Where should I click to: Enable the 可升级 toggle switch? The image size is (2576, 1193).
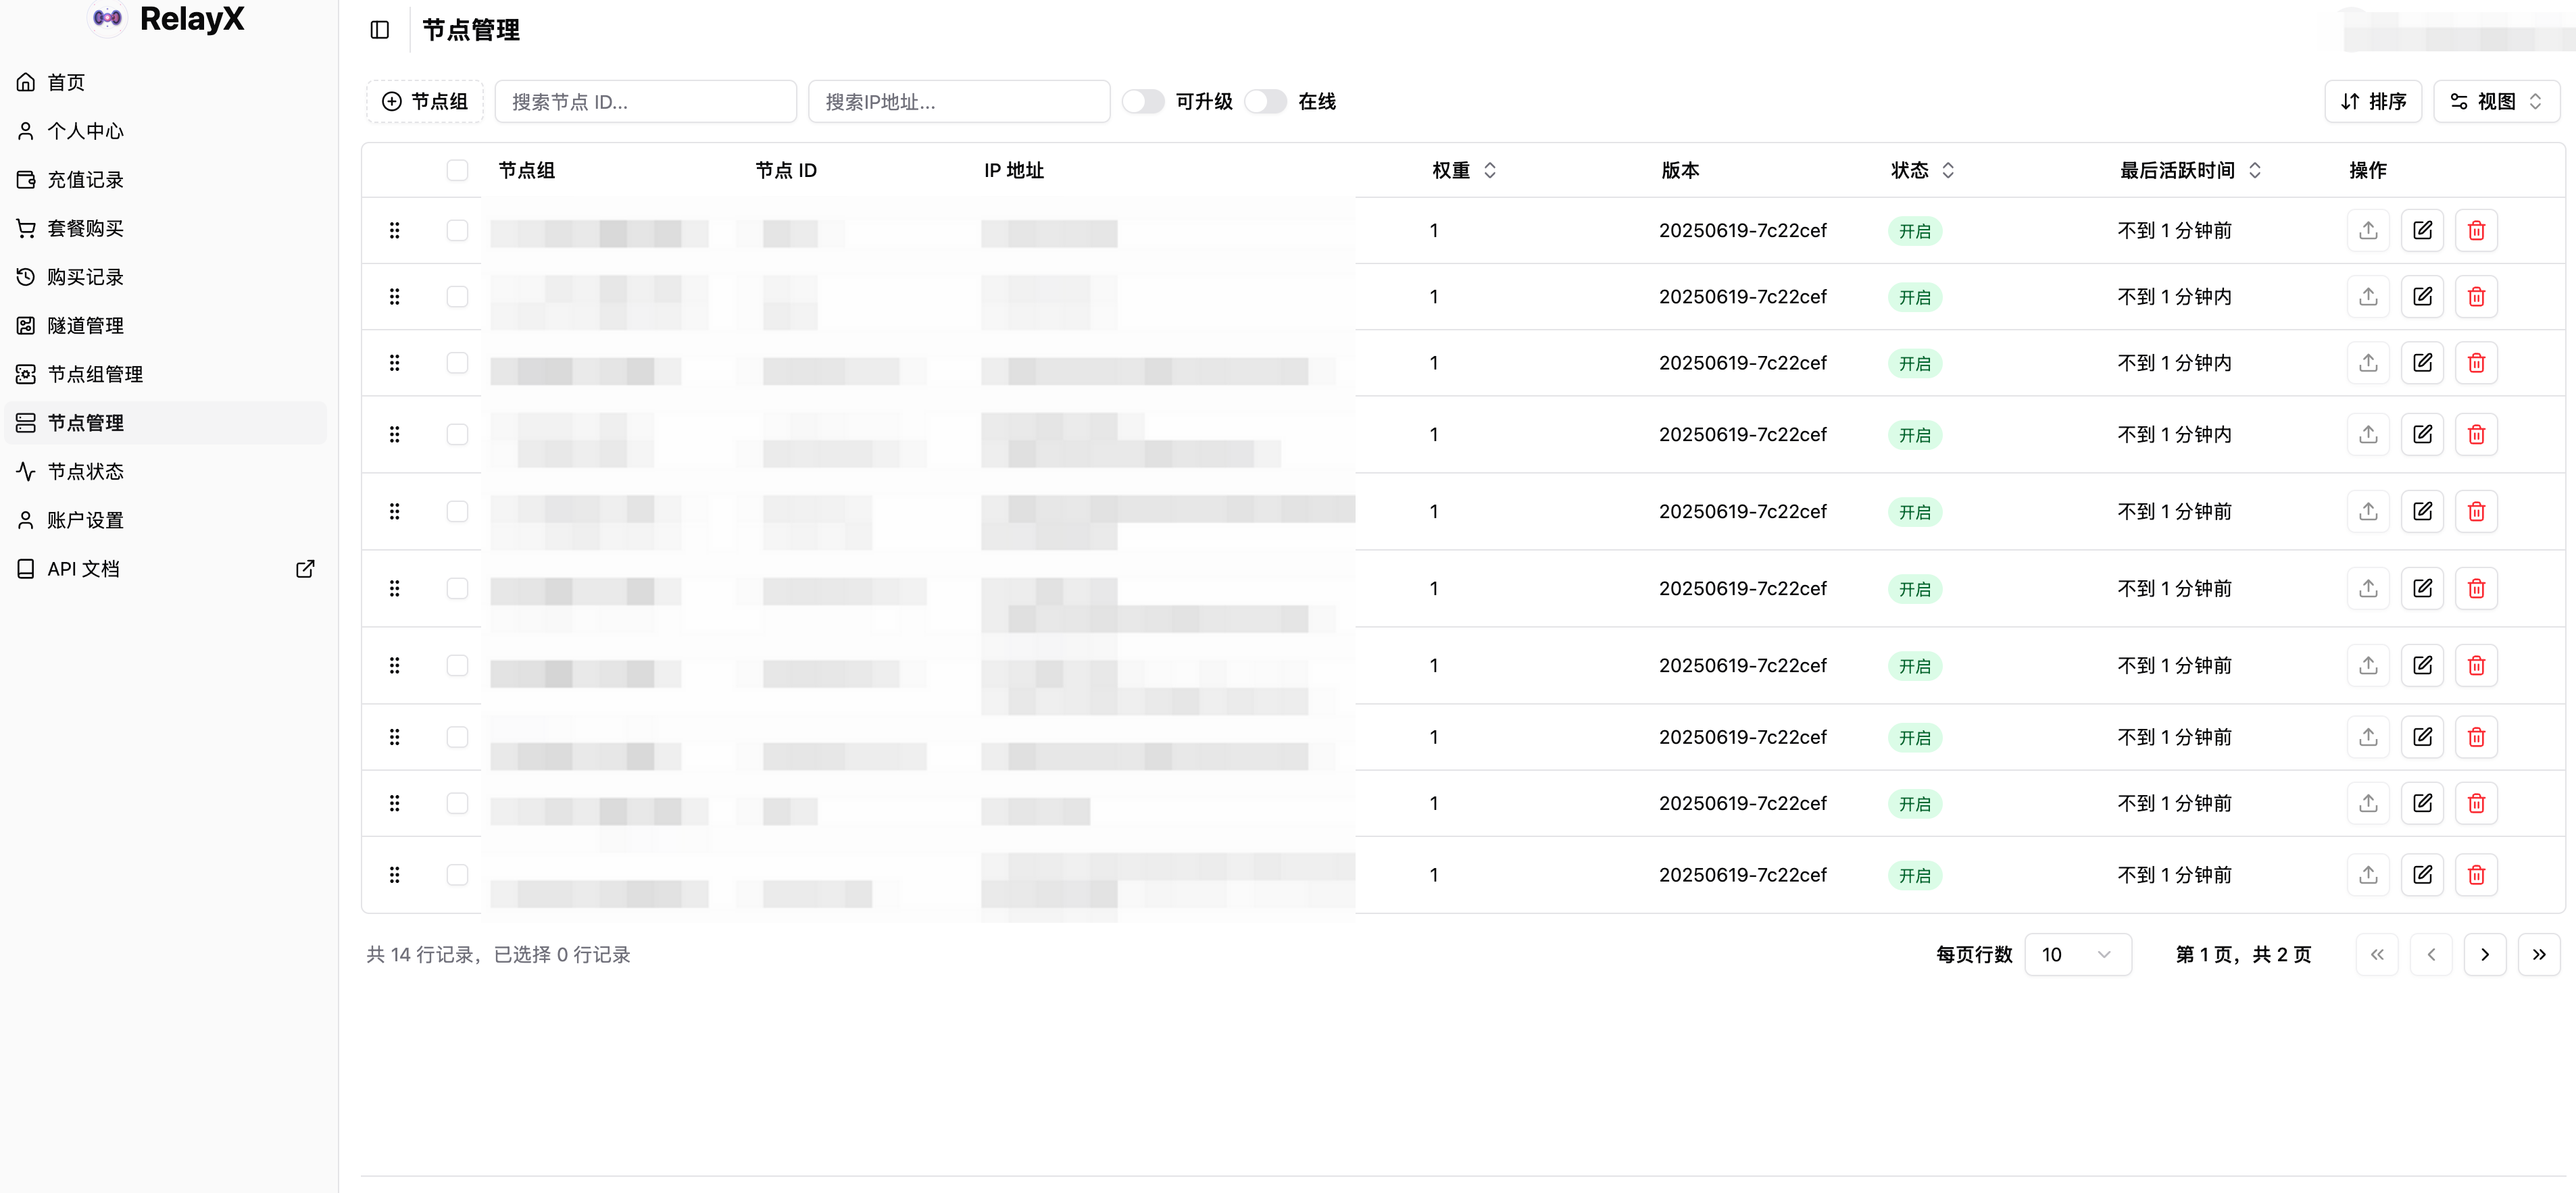pos(1143,102)
